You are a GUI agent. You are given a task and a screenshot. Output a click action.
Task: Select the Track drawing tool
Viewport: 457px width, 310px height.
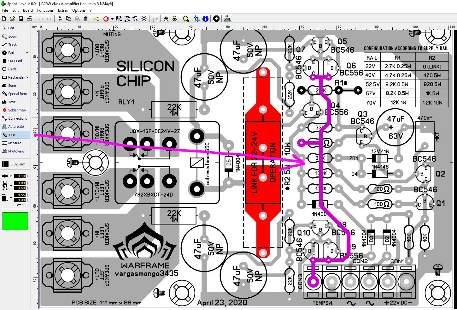point(15,45)
